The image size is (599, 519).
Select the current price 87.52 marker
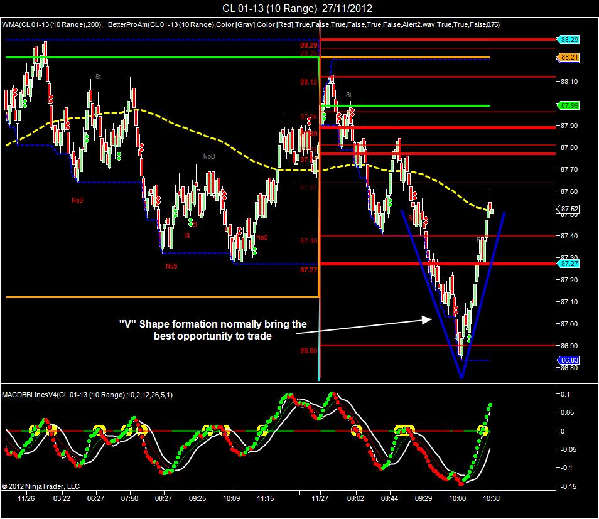(568, 209)
